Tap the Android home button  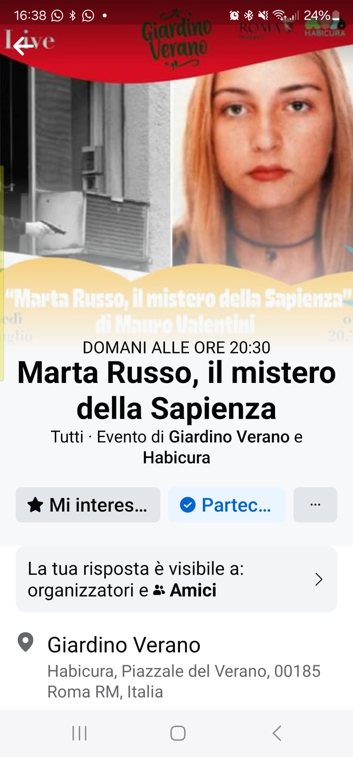click(x=178, y=733)
